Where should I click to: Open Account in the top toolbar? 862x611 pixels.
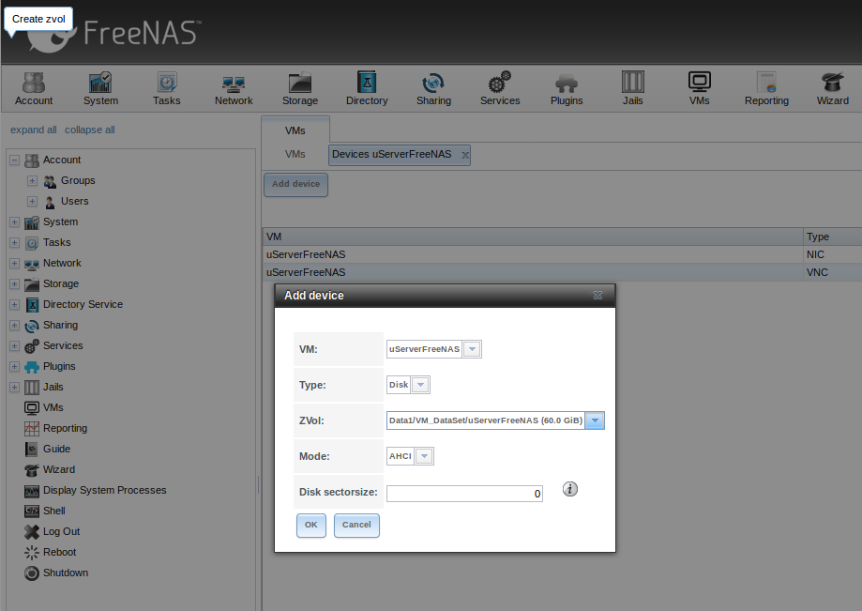pos(34,88)
